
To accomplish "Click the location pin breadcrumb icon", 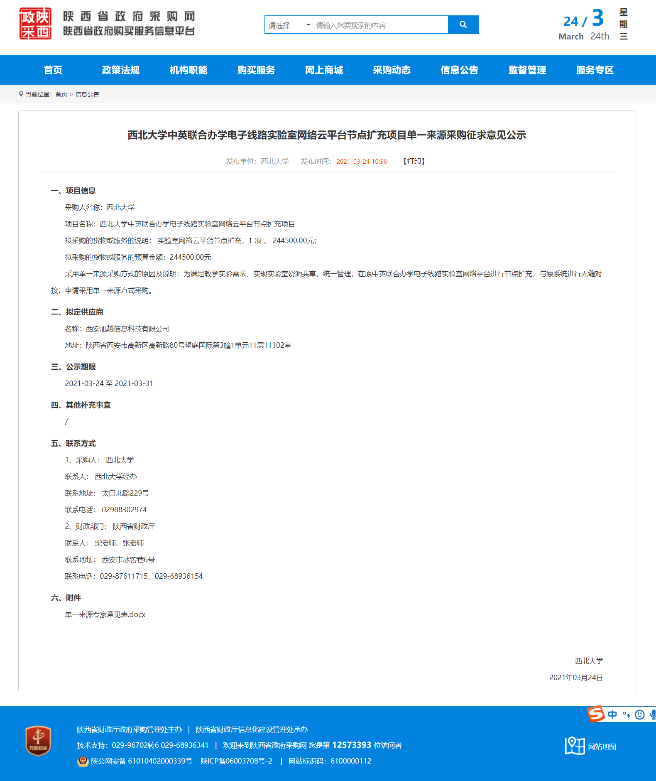I will (x=21, y=94).
